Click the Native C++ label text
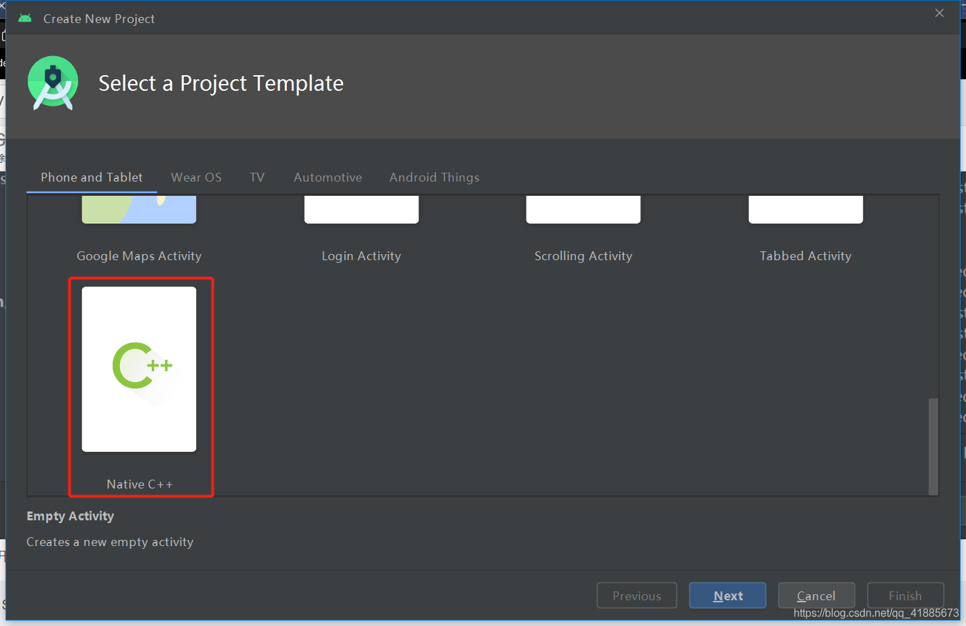This screenshot has width=966, height=626. click(x=140, y=484)
